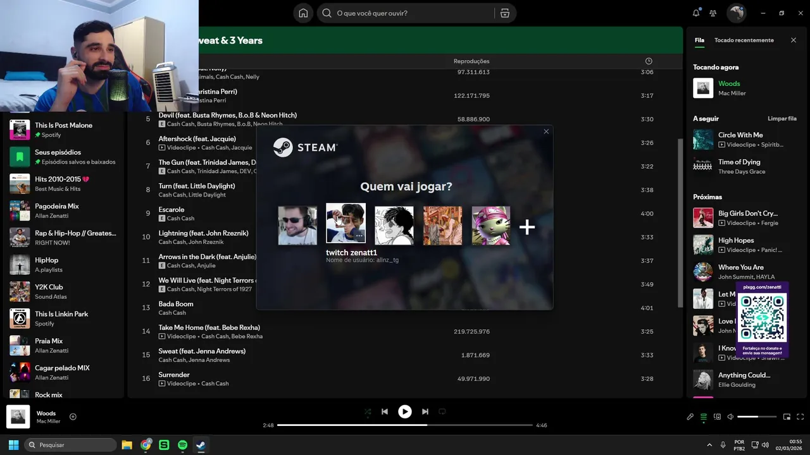Image resolution: width=810 pixels, height=455 pixels.
Task: Switch to Tocado recentemente tab
Action: (744, 40)
